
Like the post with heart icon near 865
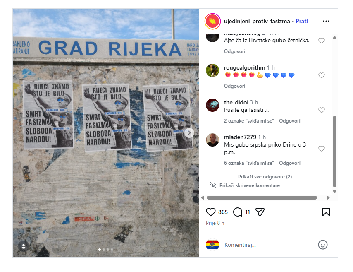coord(211,212)
